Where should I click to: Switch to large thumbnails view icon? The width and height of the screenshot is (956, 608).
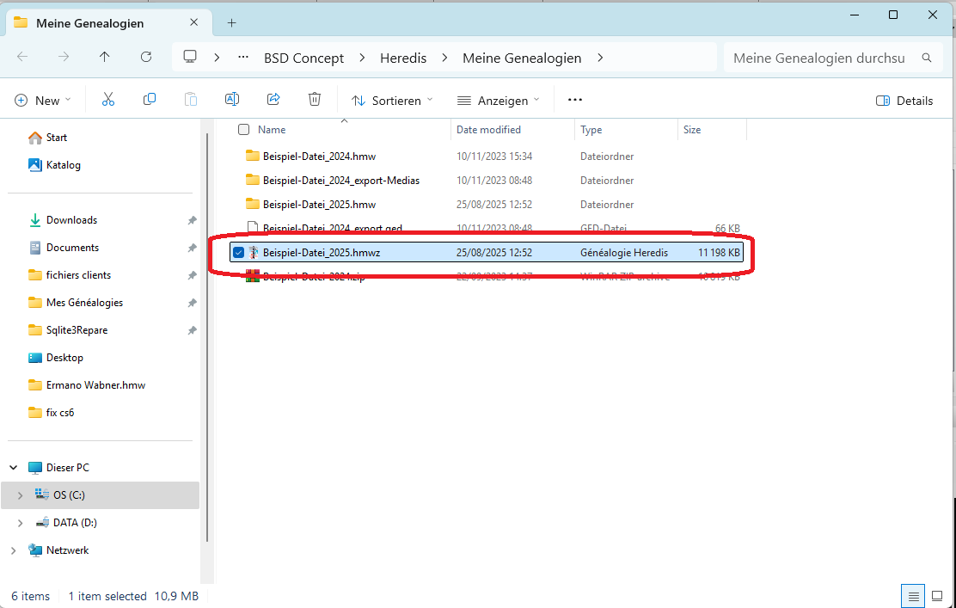(x=936, y=595)
